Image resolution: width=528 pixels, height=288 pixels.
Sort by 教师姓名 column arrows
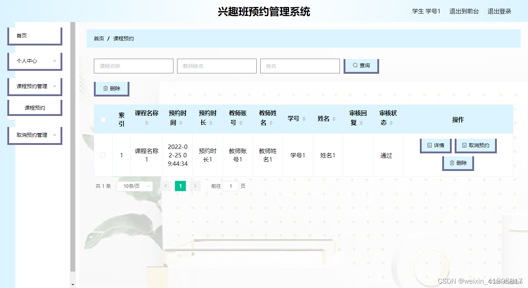[x=271, y=123]
